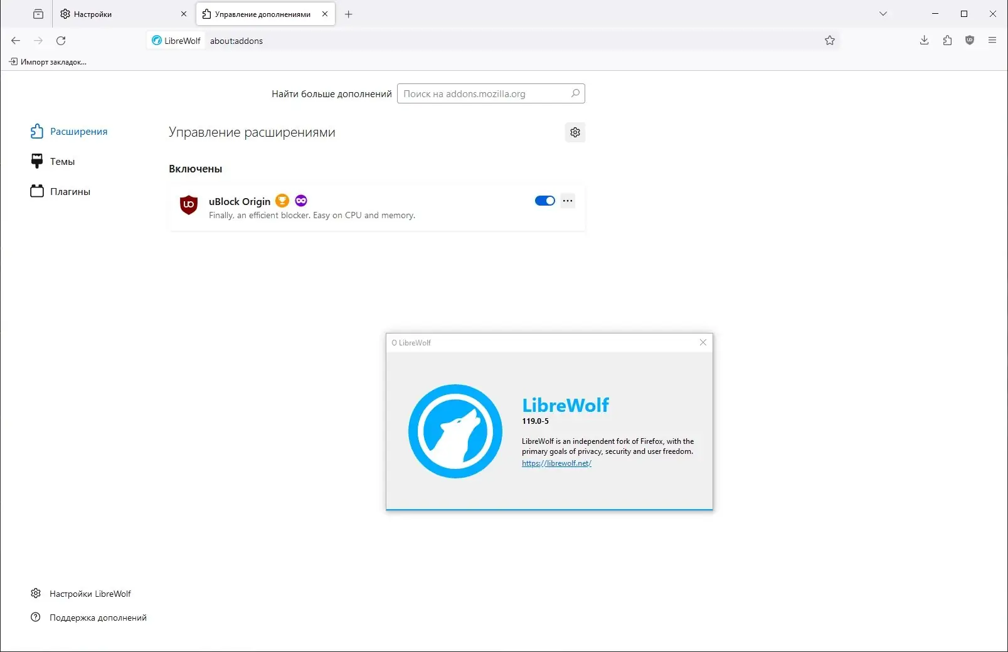Viewport: 1008px width, 652px height.
Task: Click the LibreWolf identity icon in the address bar
Action: point(157,41)
